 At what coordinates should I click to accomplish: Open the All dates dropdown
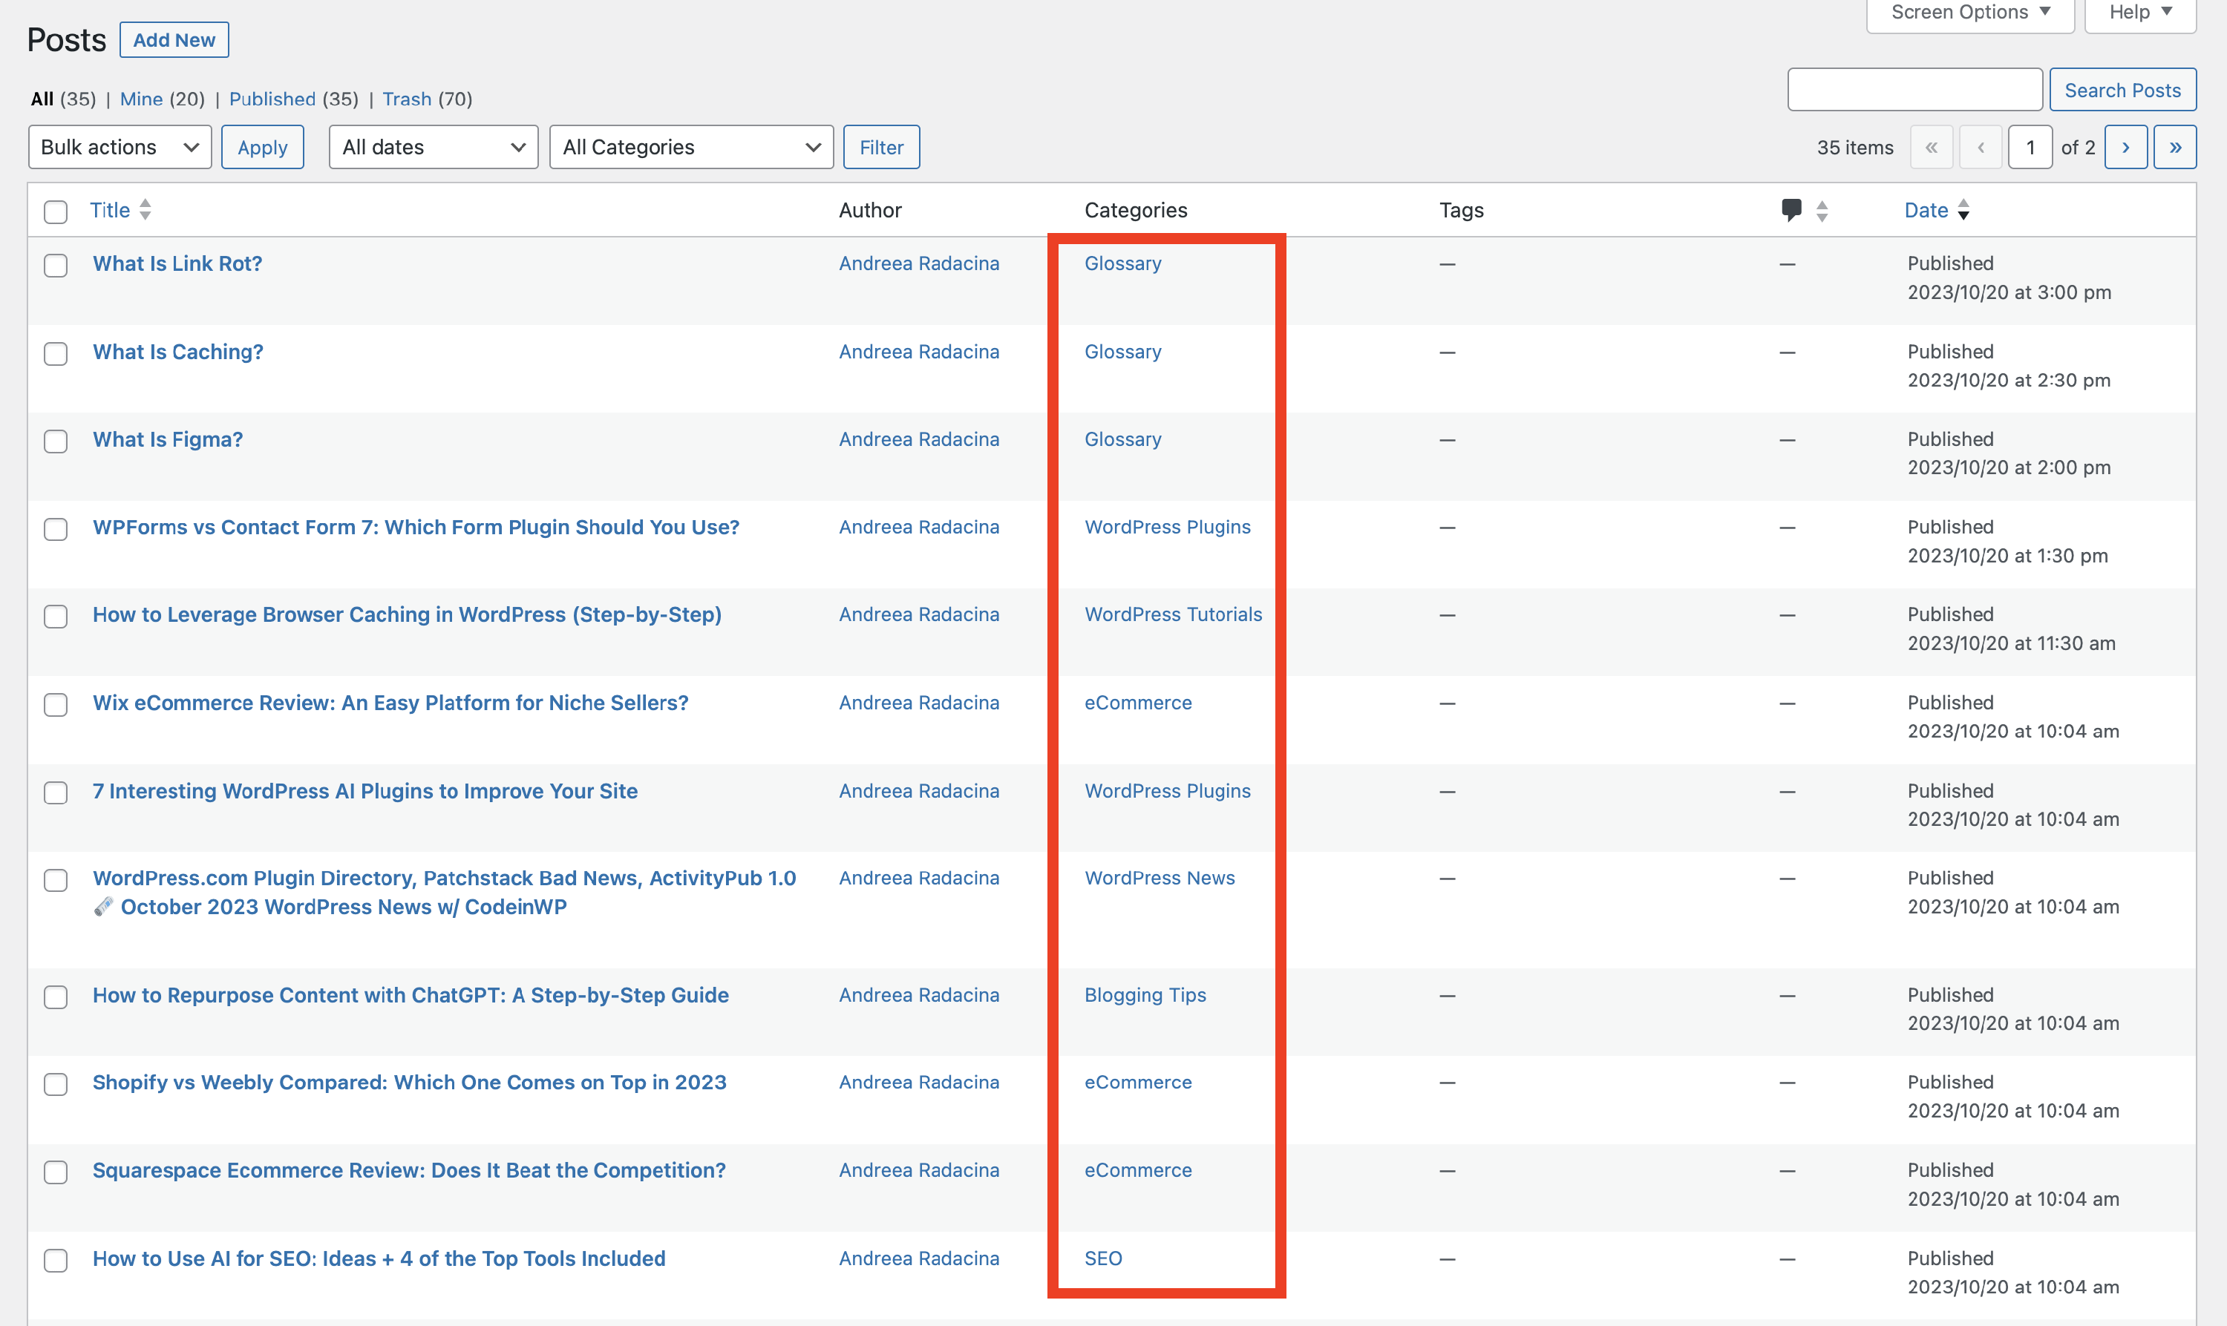tap(434, 148)
